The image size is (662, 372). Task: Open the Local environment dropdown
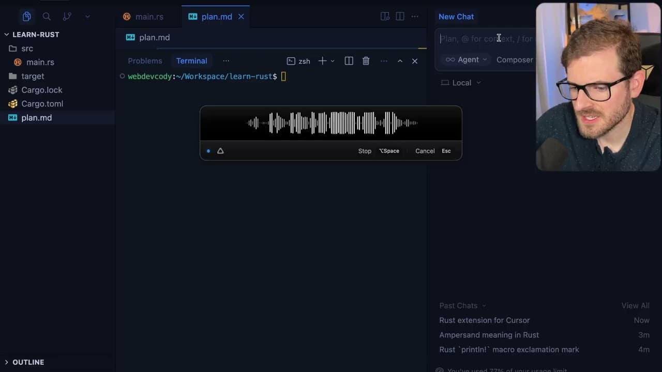(x=461, y=83)
